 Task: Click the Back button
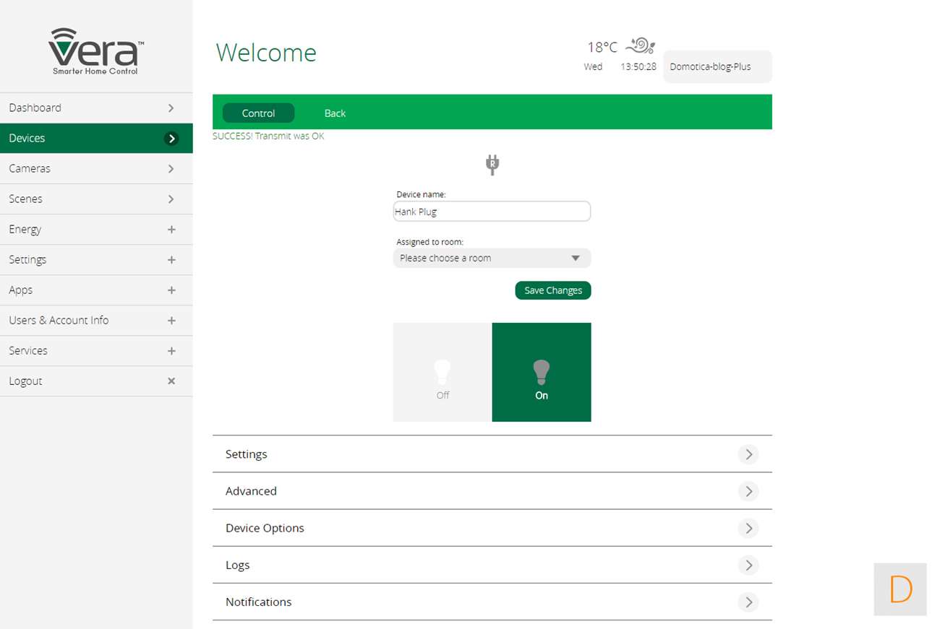point(335,113)
